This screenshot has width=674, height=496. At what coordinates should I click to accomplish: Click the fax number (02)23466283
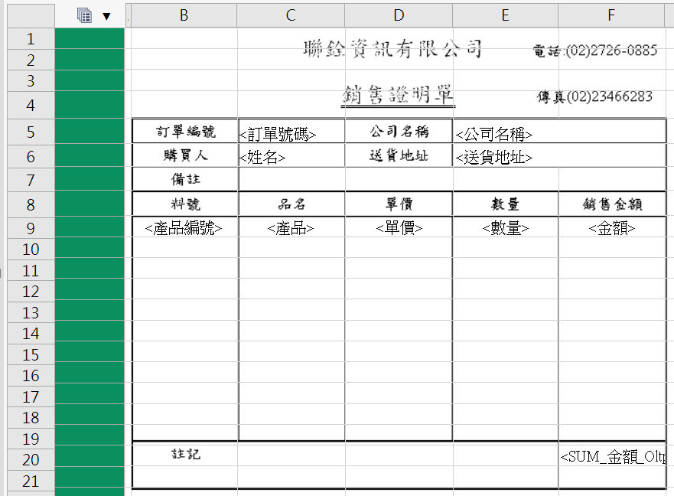(610, 96)
